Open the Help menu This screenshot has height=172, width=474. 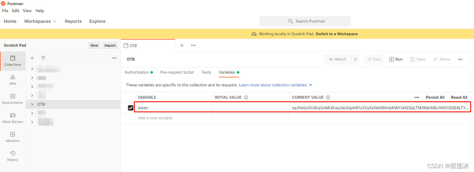click(40, 11)
